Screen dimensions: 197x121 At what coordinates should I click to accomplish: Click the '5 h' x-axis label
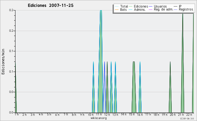point(49,114)
